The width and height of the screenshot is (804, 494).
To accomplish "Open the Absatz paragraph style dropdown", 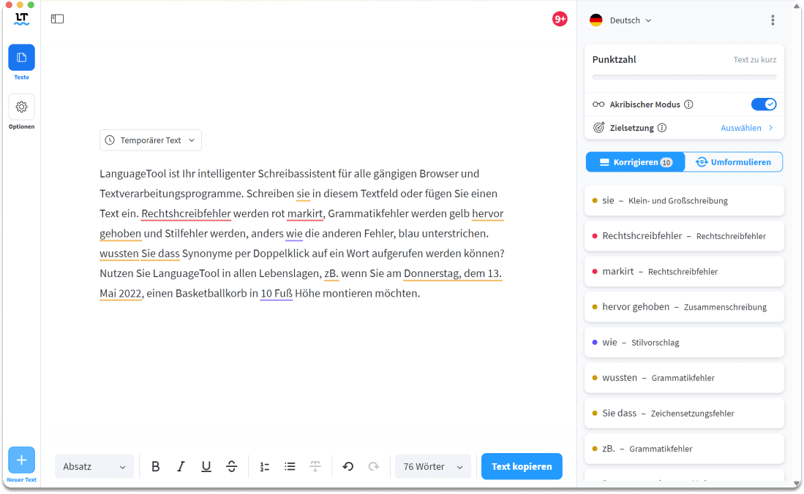I will [x=94, y=466].
